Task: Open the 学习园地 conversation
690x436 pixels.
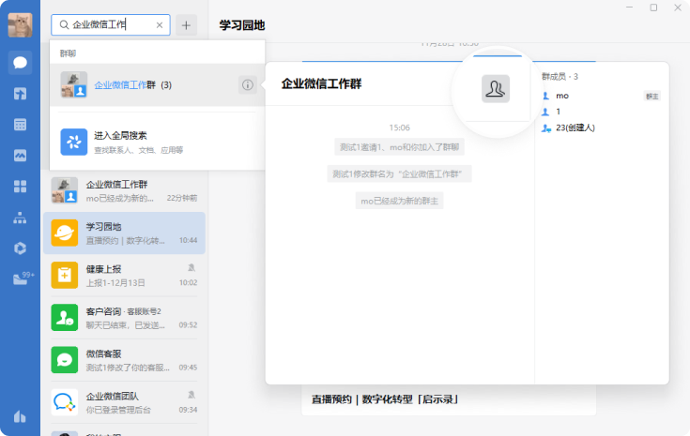Action: (124, 233)
